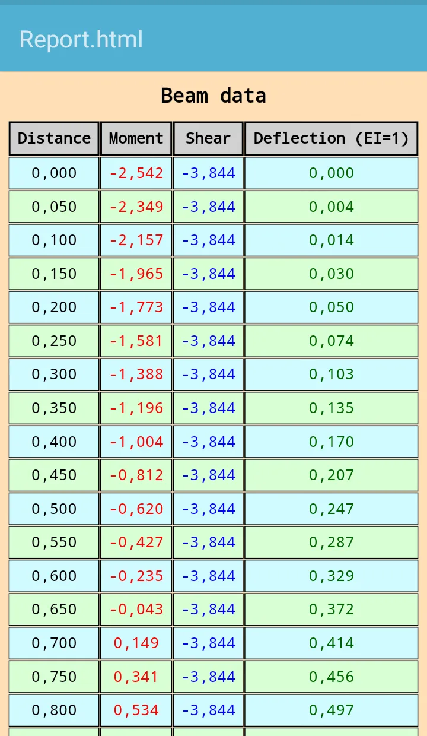
Task: Select moment value -1,773
Action: tap(136, 307)
